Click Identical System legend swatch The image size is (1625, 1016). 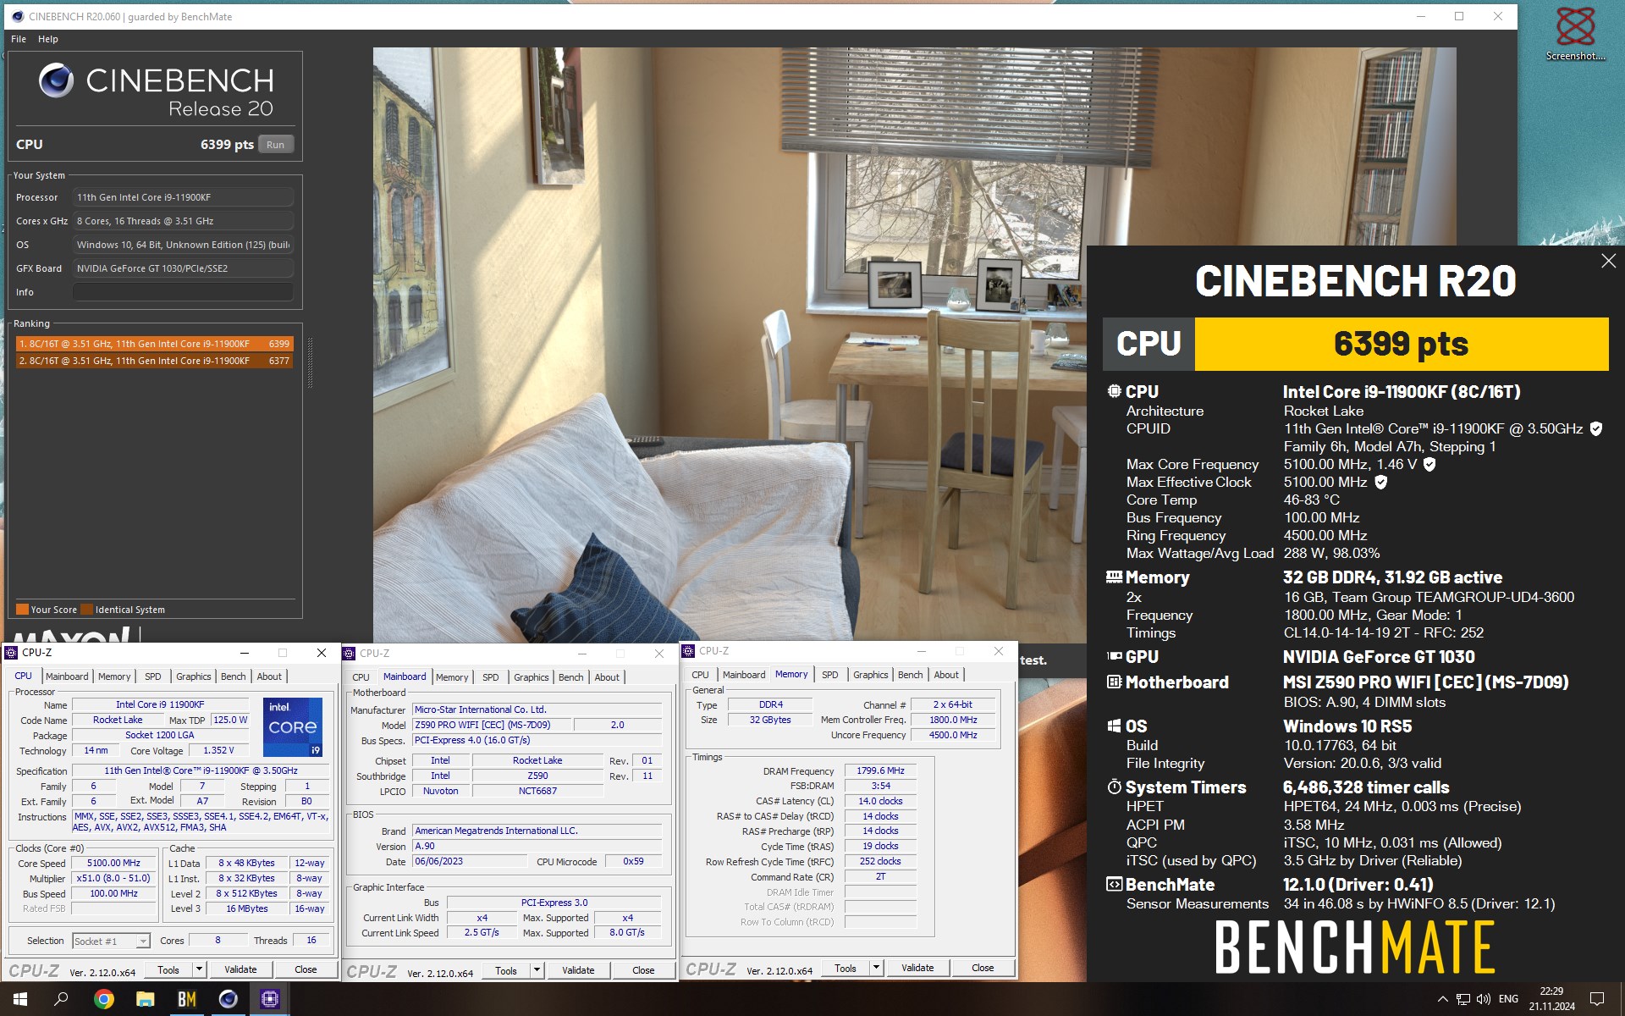pyautogui.click(x=86, y=609)
